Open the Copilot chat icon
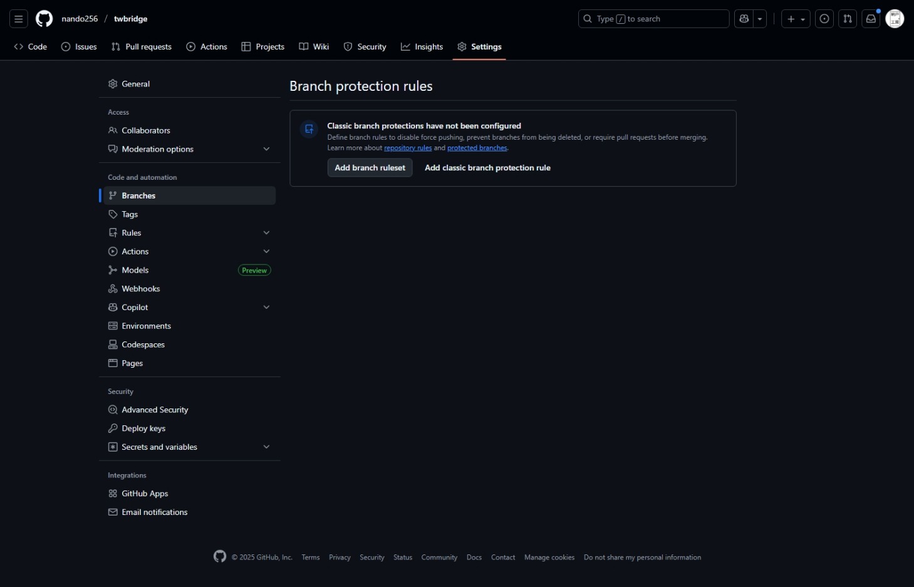Viewport: 914px width, 587px height. point(744,19)
